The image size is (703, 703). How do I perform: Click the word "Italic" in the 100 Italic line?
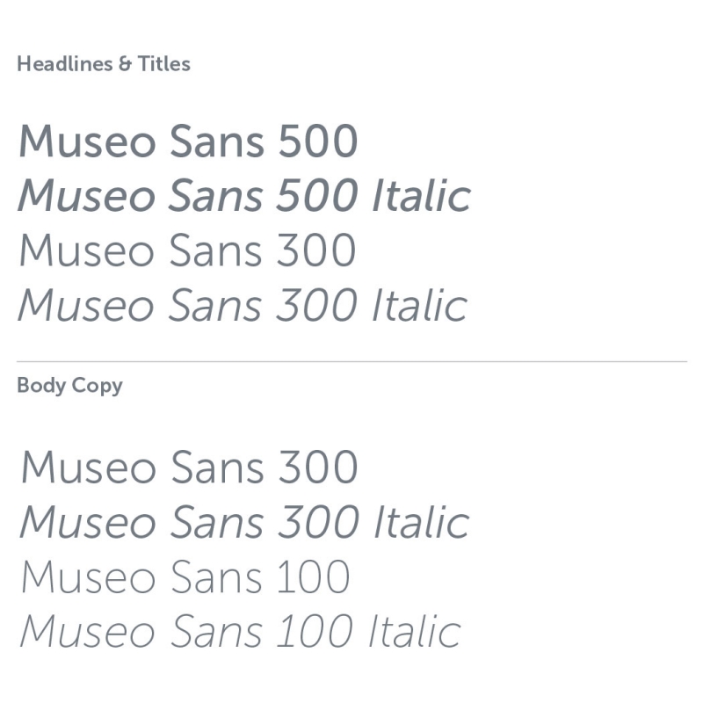(x=413, y=632)
